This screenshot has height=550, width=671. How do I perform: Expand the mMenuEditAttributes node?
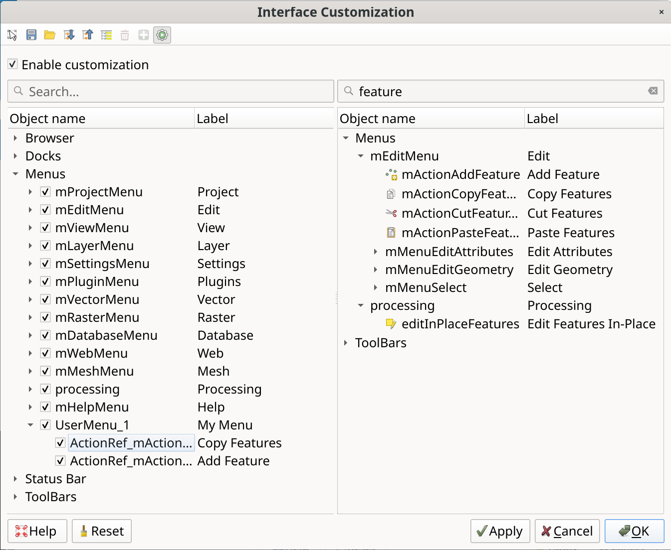(x=376, y=252)
